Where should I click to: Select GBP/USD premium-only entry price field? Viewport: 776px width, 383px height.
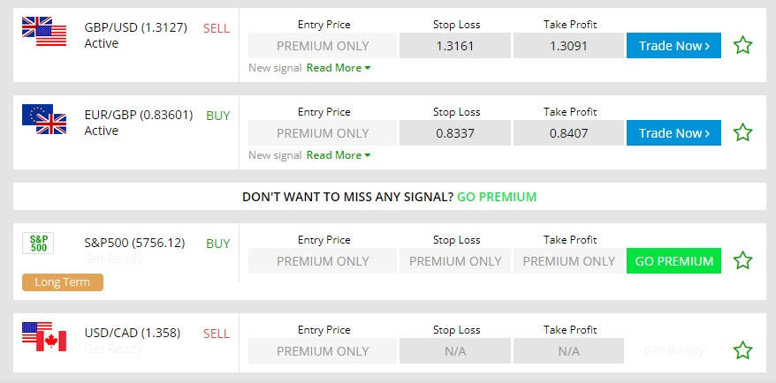pyautogui.click(x=323, y=46)
